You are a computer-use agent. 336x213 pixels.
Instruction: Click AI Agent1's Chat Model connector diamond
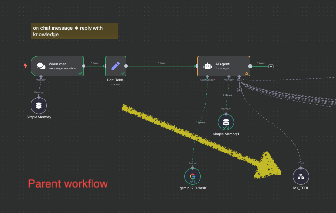[207, 76]
